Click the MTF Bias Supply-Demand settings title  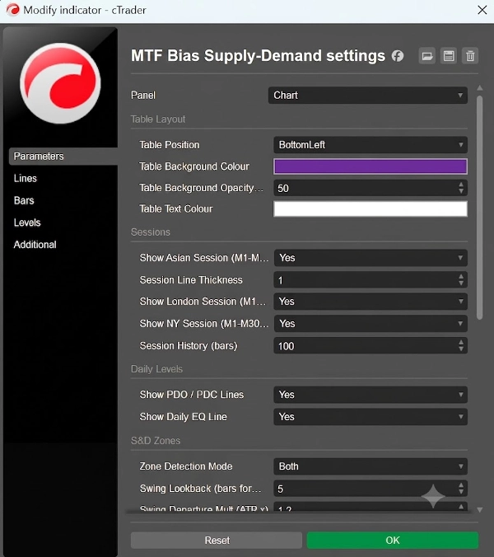(258, 55)
